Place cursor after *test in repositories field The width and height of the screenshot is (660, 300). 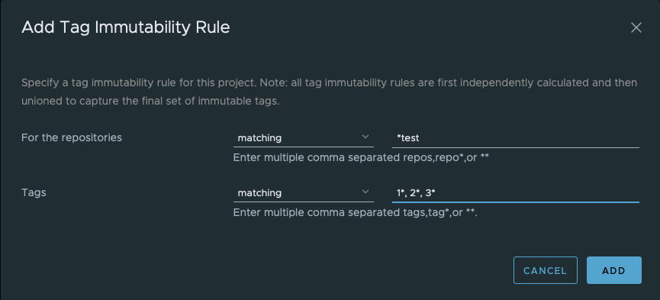(x=420, y=137)
